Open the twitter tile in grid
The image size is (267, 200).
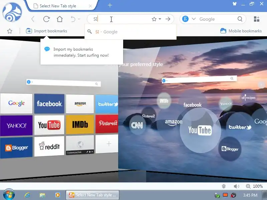click(107, 104)
